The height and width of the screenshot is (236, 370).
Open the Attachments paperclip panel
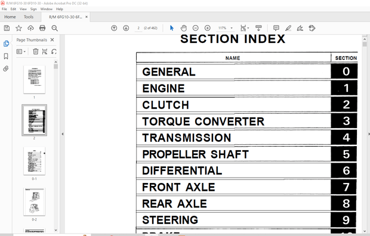tap(6, 69)
